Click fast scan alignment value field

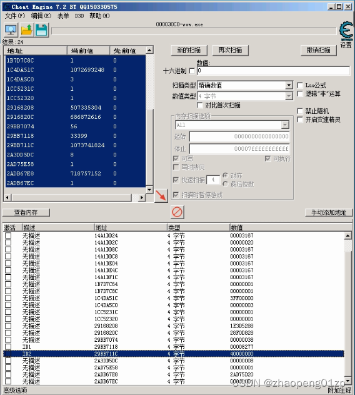[213, 180]
